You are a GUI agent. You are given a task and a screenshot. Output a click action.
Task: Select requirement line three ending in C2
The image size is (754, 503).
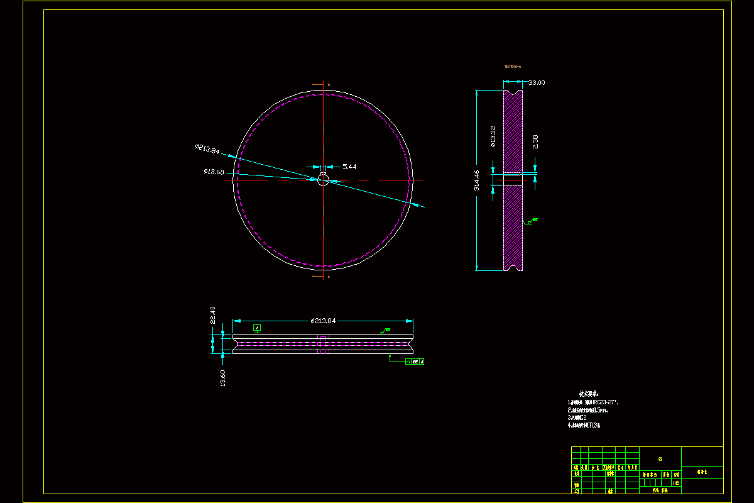(x=577, y=417)
